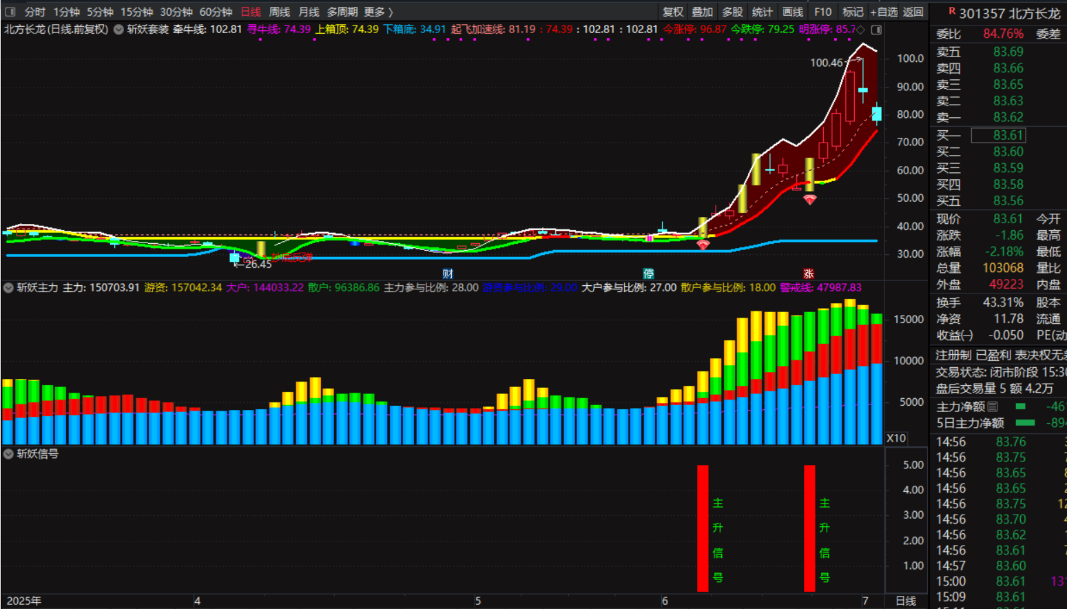This screenshot has height=609, width=1067.
Task: Expand the 更多 period options
Action: pyautogui.click(x=378, y=12)
